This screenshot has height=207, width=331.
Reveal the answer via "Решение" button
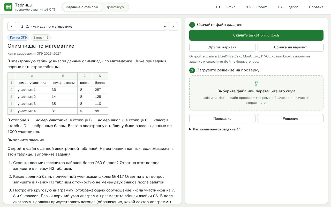[290, 119]
